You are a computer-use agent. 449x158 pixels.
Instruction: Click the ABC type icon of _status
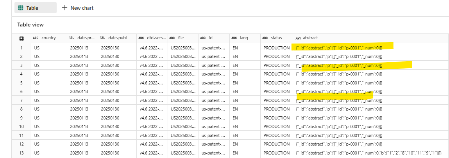265,38
